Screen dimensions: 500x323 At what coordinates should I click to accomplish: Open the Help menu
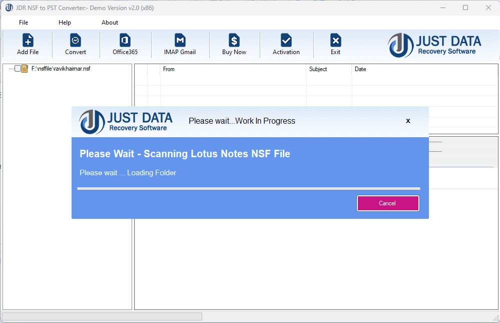click(x=65, y=22)
